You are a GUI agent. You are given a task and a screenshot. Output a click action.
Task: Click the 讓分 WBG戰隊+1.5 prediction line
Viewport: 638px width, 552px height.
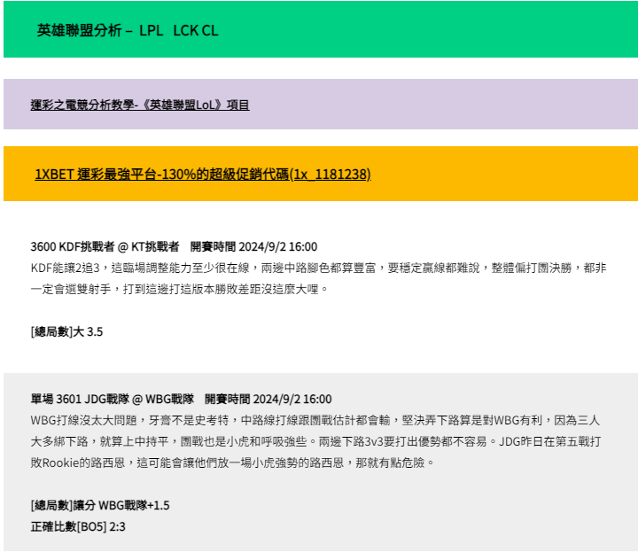click(x=100, y=505)
